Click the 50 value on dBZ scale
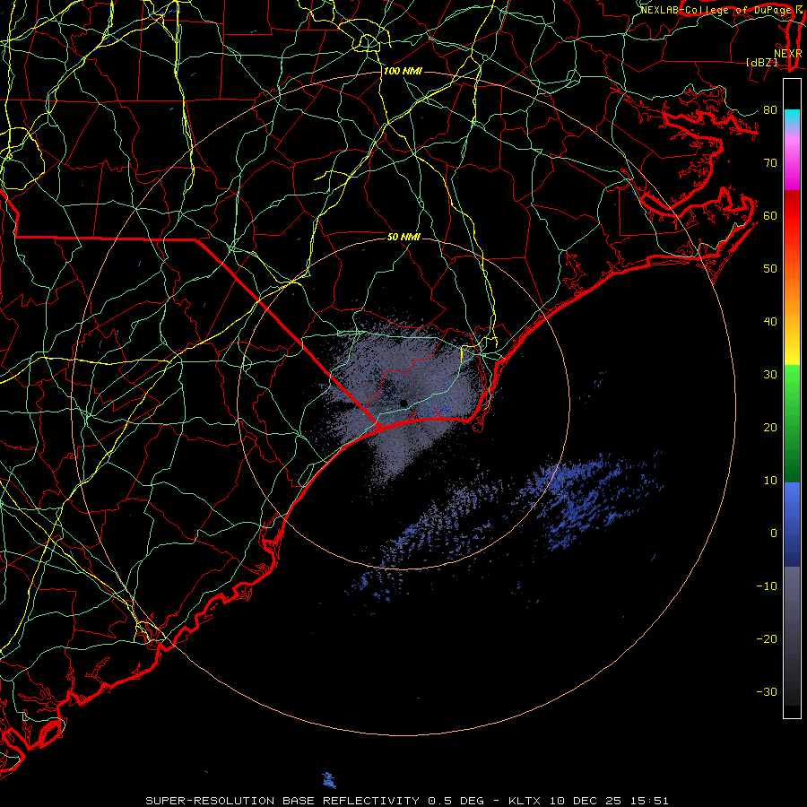The width and height of the screenshot is (807, 807). pyautogui.click(x=770, y=269)
